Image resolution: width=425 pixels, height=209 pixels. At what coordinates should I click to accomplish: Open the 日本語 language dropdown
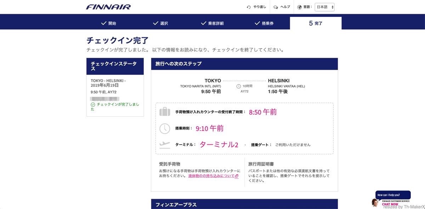[324, 7]
